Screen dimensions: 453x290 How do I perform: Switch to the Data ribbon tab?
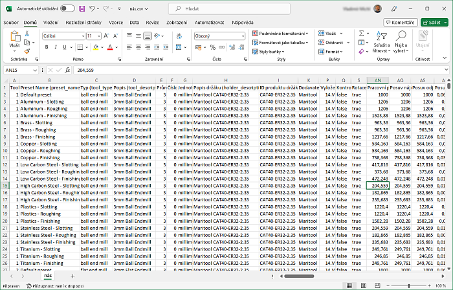click(x=134, y=22)
